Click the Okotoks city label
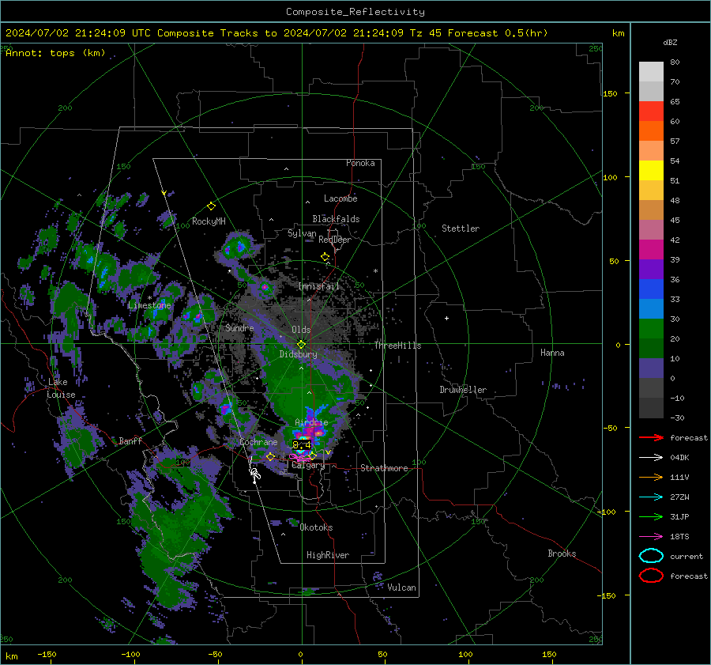The width and height of the screenshot is (711, 665). click(x=316, y=527)
